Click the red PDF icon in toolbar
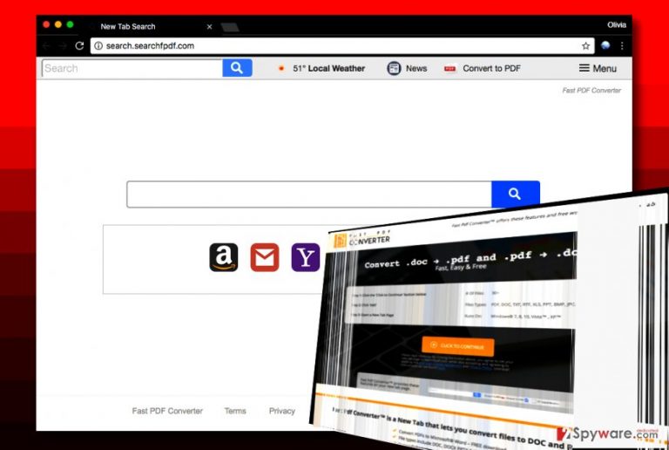 449,69
